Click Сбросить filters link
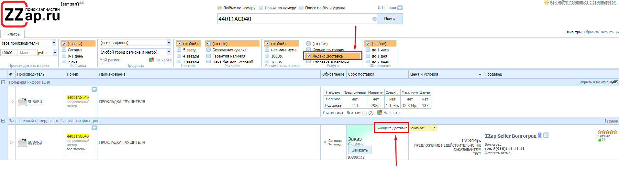 591,32
